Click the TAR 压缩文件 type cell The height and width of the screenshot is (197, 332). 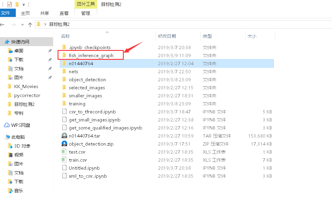pyautogui.click(x=217, y=136)
